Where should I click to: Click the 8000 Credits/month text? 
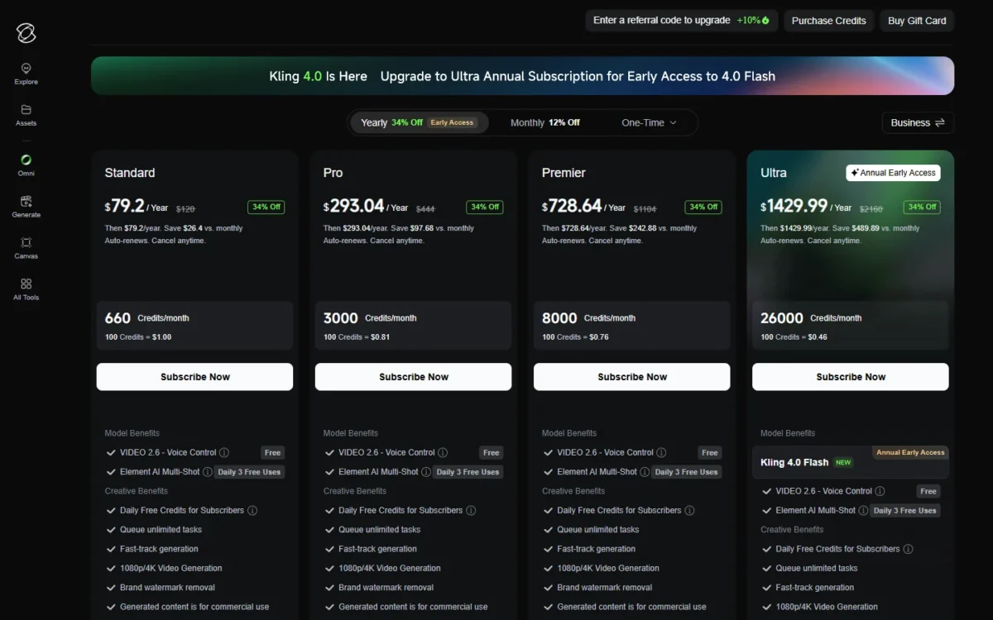click(x=588, y=318)
